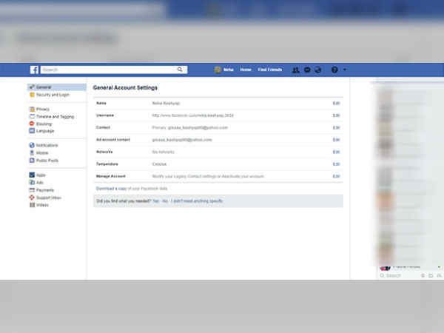
Task: Click the red Blocking icon
Action: click(32, 124)
